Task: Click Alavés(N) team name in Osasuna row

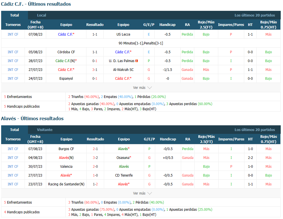Action: (66, 157)
